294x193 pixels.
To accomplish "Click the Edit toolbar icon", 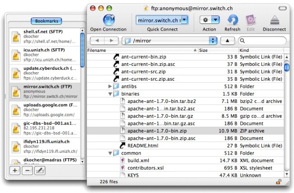I will tap(251, 20).
